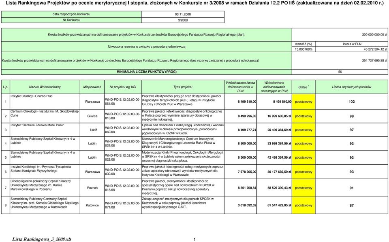Click the 'Nazwa Wnioskodawcy' column header
This screenshot has height=242, width=389.
pyautogui.click(x=45, y=87)
